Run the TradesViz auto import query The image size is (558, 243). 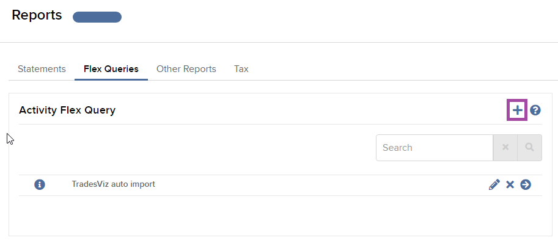[x=526, y=185]
